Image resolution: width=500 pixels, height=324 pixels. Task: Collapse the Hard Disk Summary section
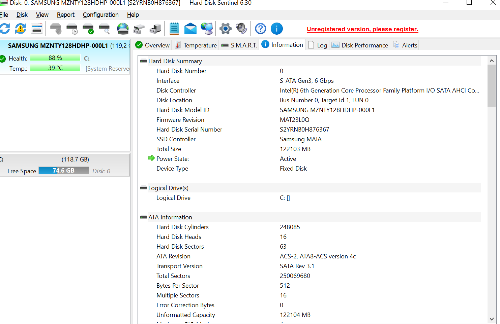pos(144,61)
